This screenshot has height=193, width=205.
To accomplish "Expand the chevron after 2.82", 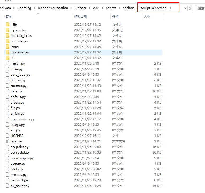I will (x=103, y=8).
